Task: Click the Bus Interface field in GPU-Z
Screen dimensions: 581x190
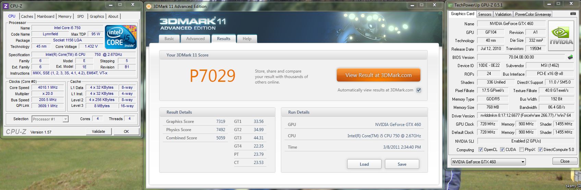Action: pos(550,74)
